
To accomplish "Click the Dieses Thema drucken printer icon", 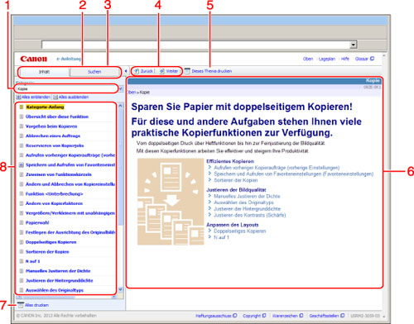I will coord(187,71).
